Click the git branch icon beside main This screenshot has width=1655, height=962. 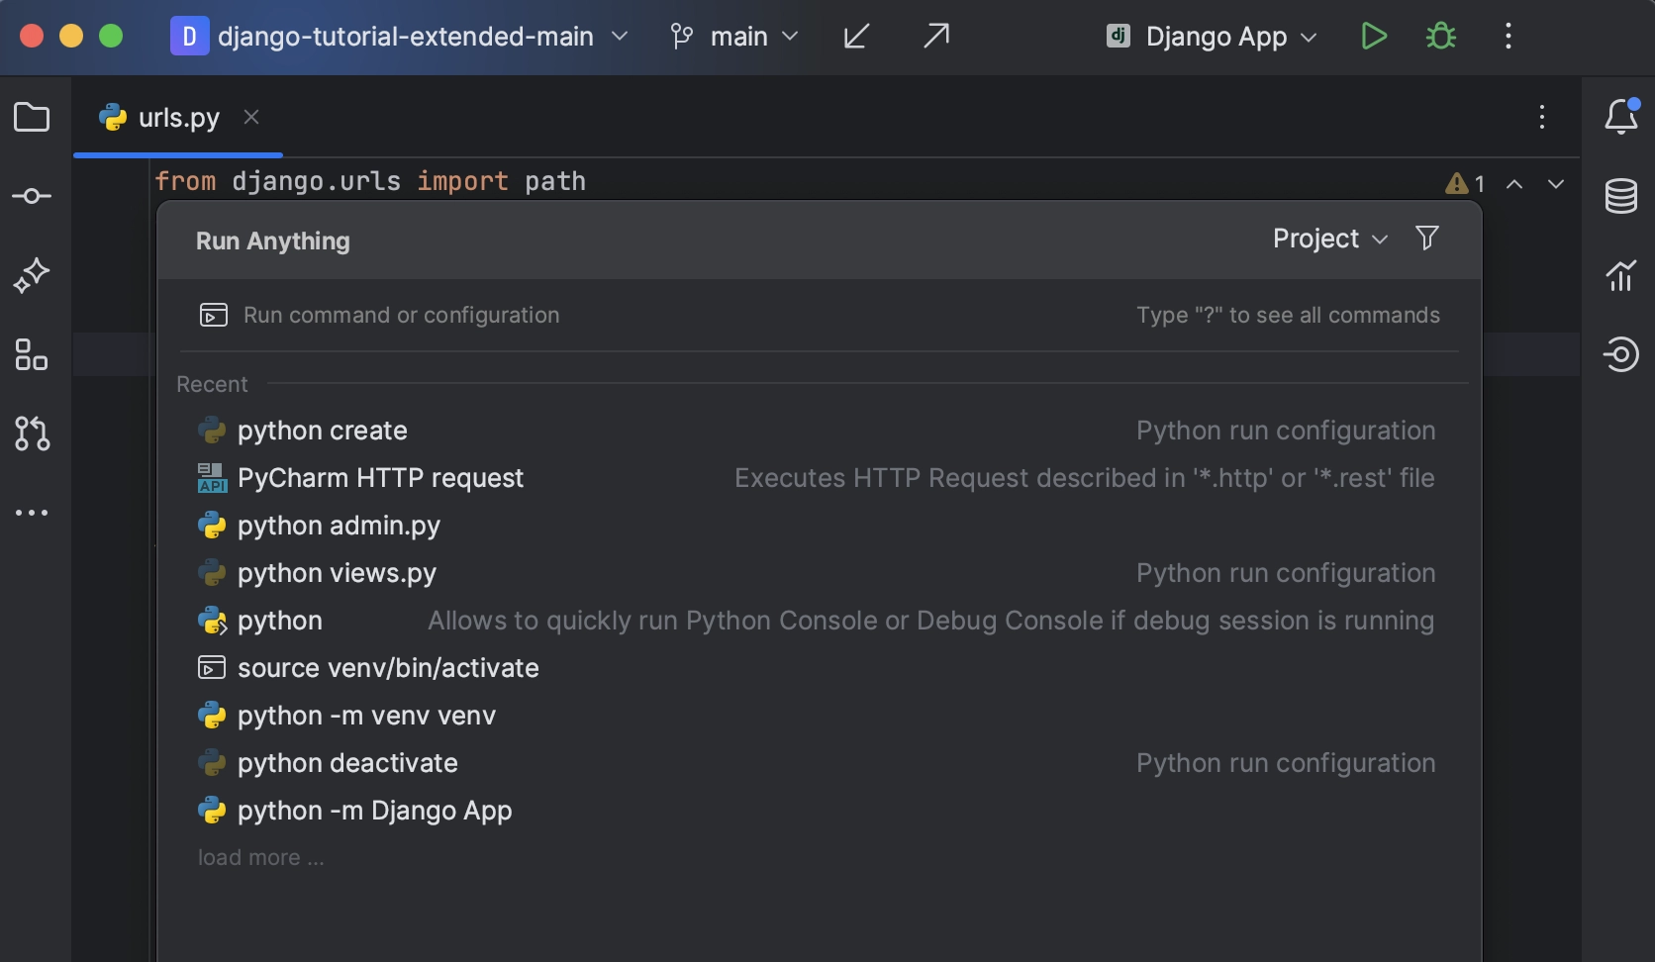tap(681, 37)
